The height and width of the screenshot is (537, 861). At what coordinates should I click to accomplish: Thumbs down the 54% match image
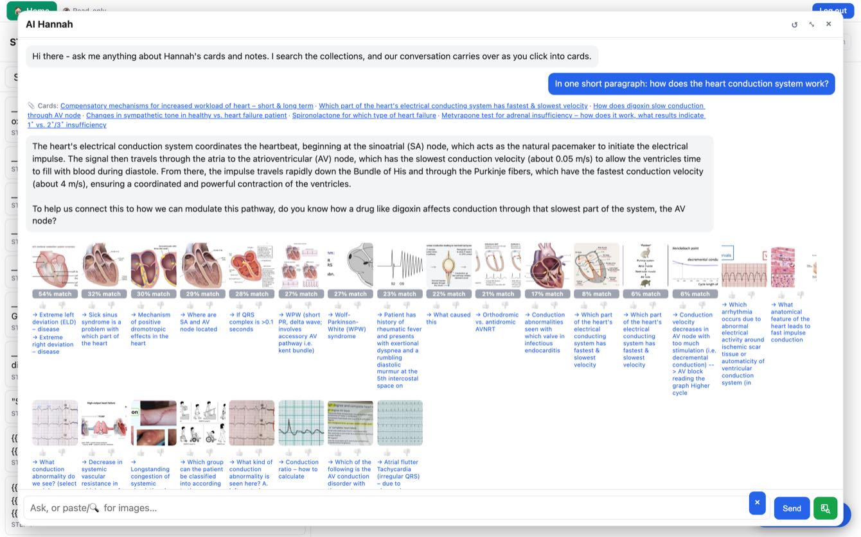(x=62, y=305)
